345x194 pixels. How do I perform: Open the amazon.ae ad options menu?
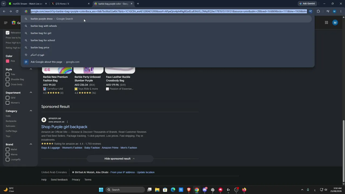click(x=67, y=122)
